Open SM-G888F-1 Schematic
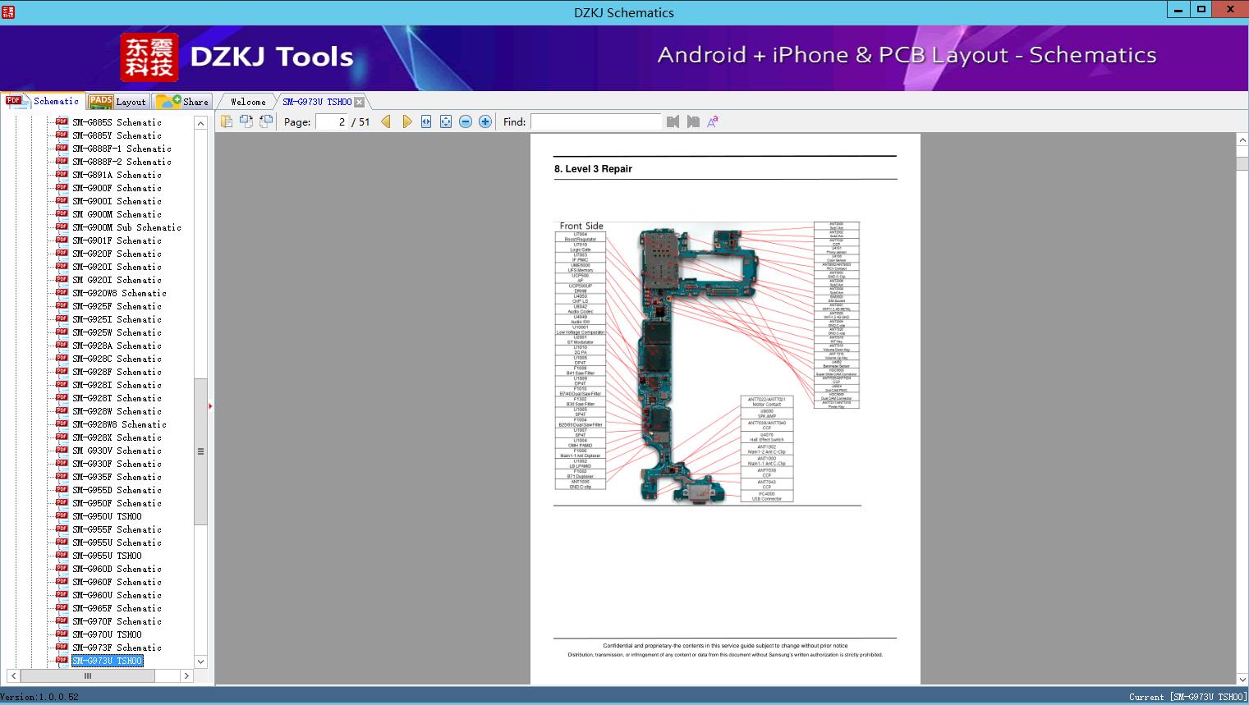 (x=122, y=149)
